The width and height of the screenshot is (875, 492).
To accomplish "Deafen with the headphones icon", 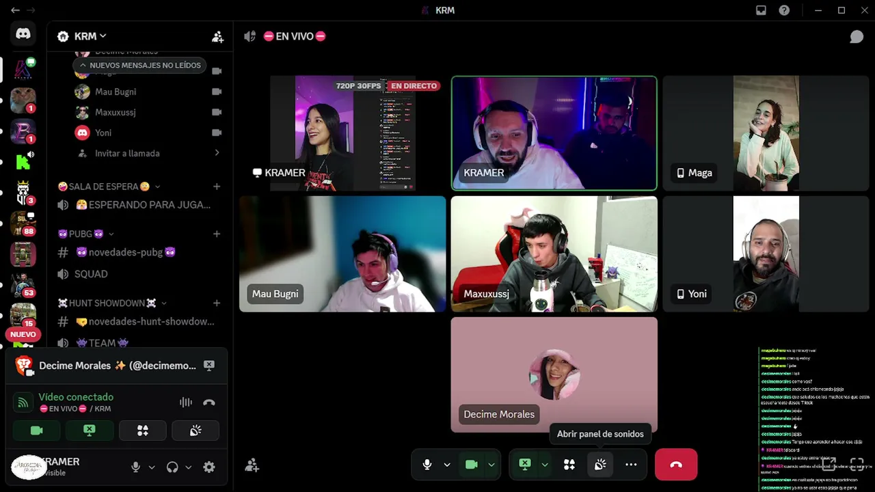I will (172, 467).
